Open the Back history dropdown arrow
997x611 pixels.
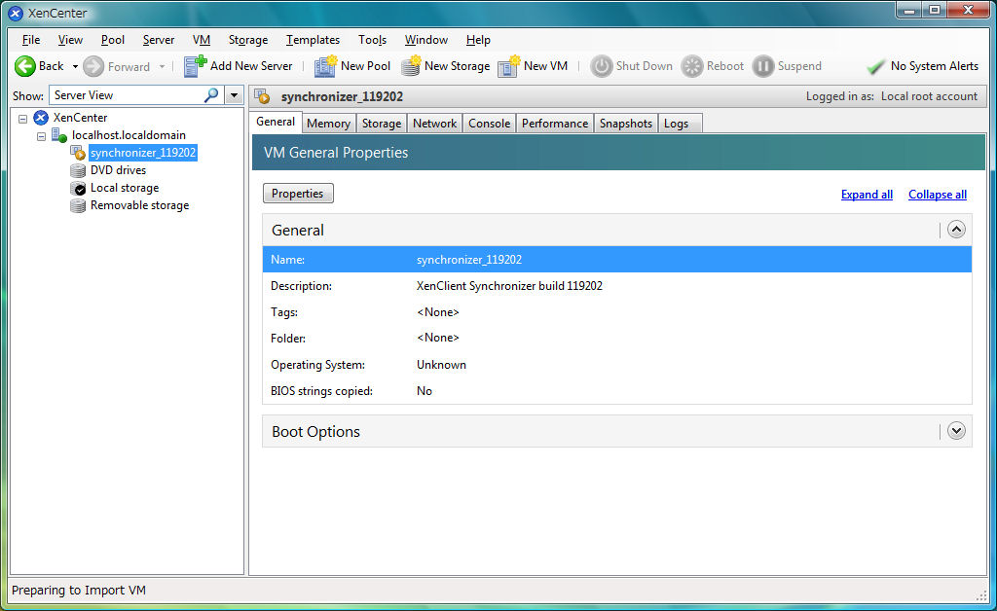(75, 66)
